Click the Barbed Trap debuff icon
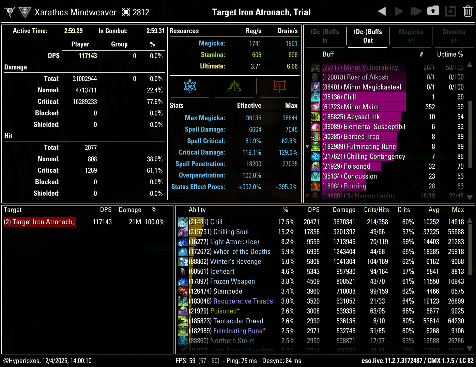476x367 pixels. (x=315, y=137)
